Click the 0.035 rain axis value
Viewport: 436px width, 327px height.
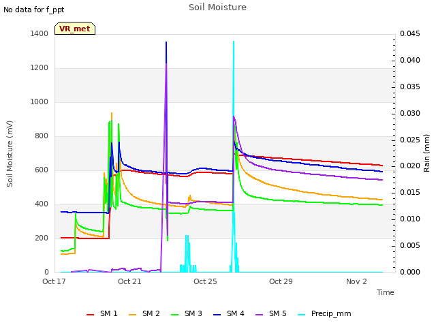click(x=410, y=87)
